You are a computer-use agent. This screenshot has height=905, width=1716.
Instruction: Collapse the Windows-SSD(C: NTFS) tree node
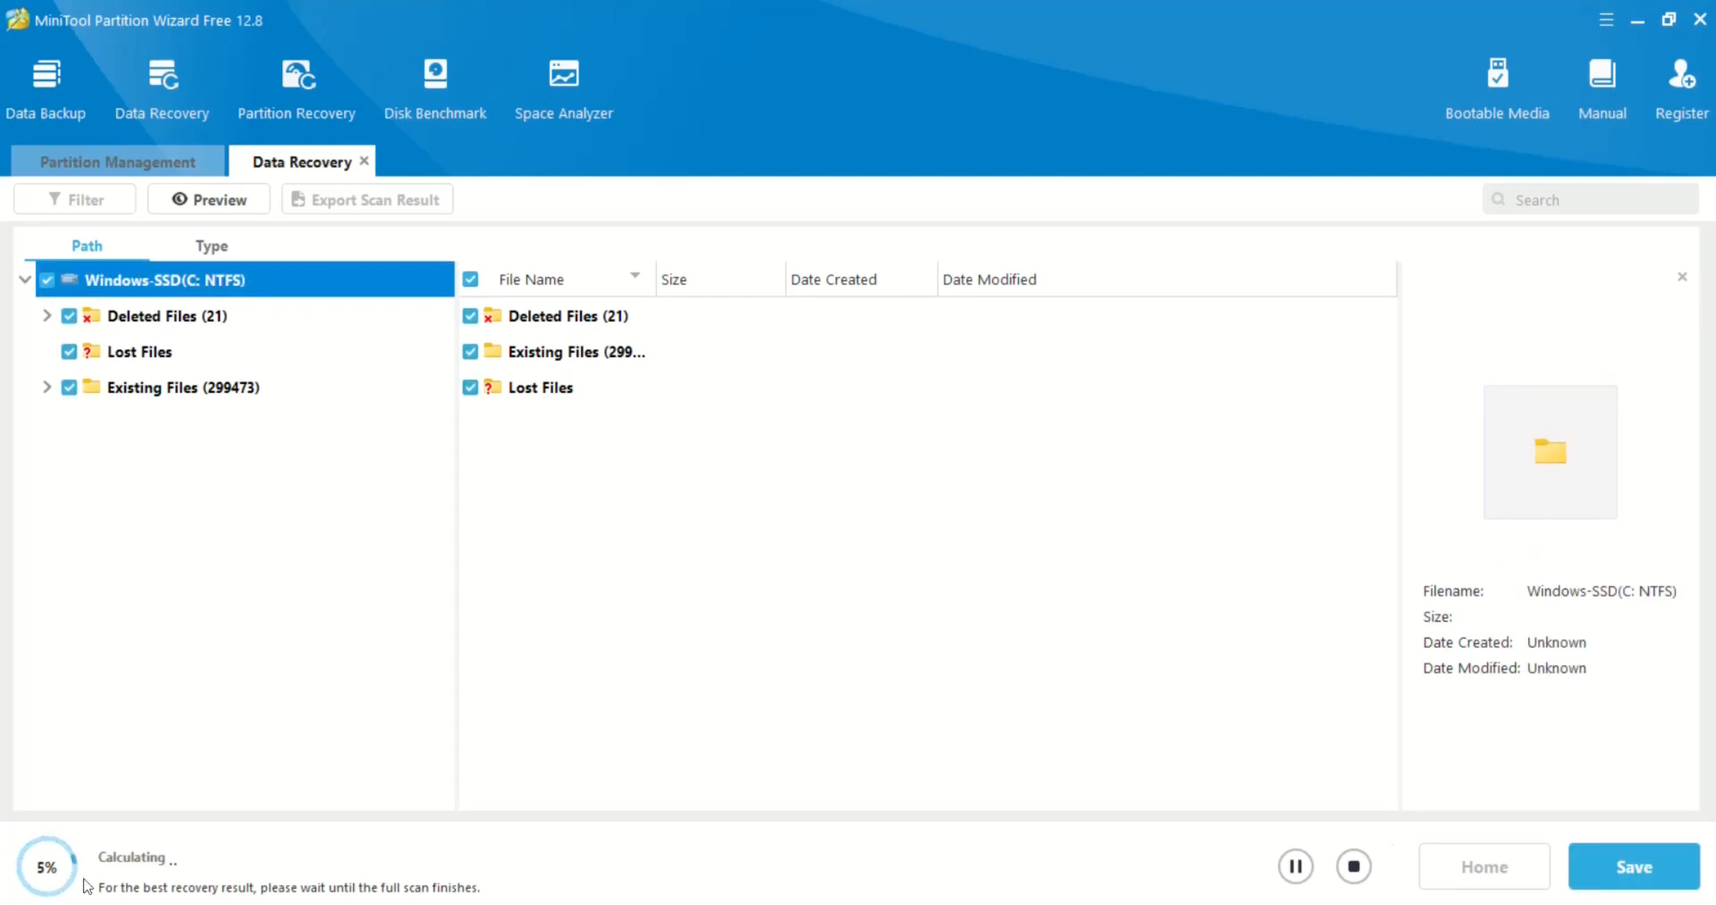[x=25, y=279]
